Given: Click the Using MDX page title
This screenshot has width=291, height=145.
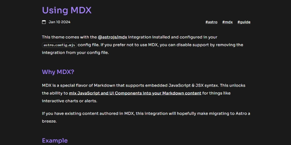Looking at the screenshot, I should [x=67, y=10].
